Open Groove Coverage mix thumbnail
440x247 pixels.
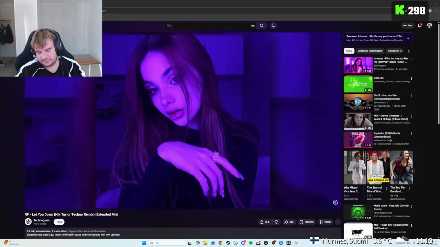click(x=358, y=122)
